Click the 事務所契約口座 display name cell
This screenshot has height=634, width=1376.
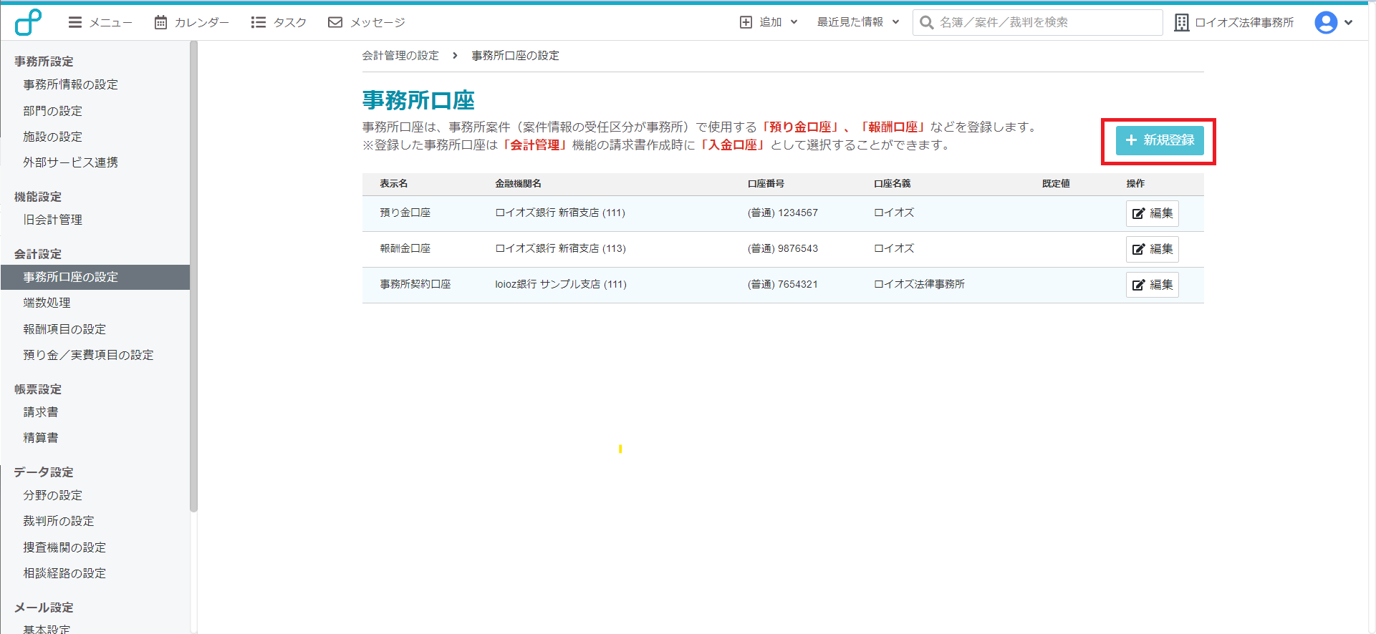coord(415,284)
